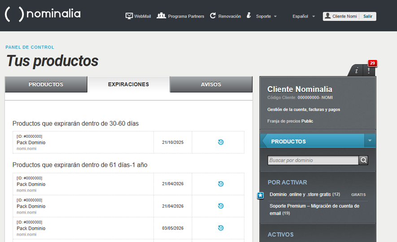Image resolution: width=397 pixels, height=242 pixels.
Task: Open Gestión de la cuenta, facturas y pagos
Action: point(304,109)
